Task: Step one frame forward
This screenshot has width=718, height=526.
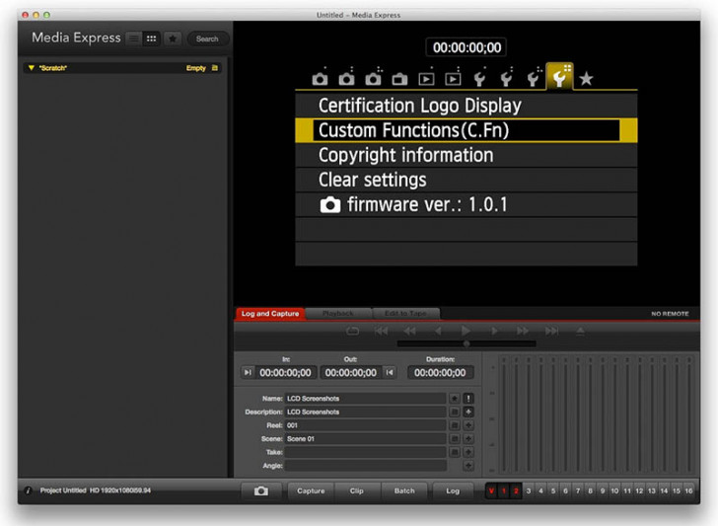Action: point(494,331)
